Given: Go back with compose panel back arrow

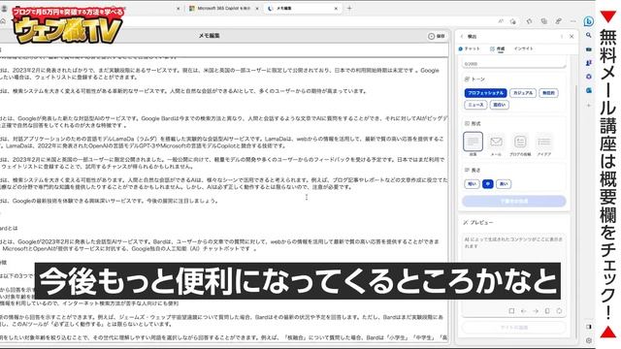Looking at the screenshot, I should point(462,37).
